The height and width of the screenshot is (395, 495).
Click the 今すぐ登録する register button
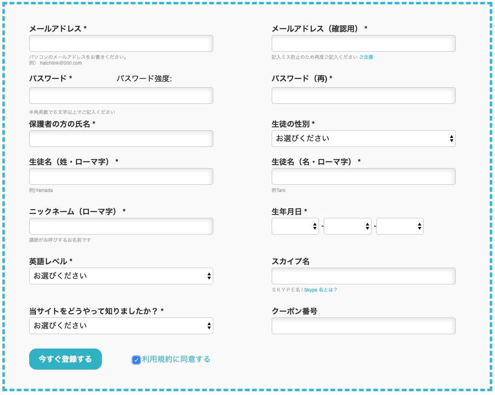(x=65, y=359)
